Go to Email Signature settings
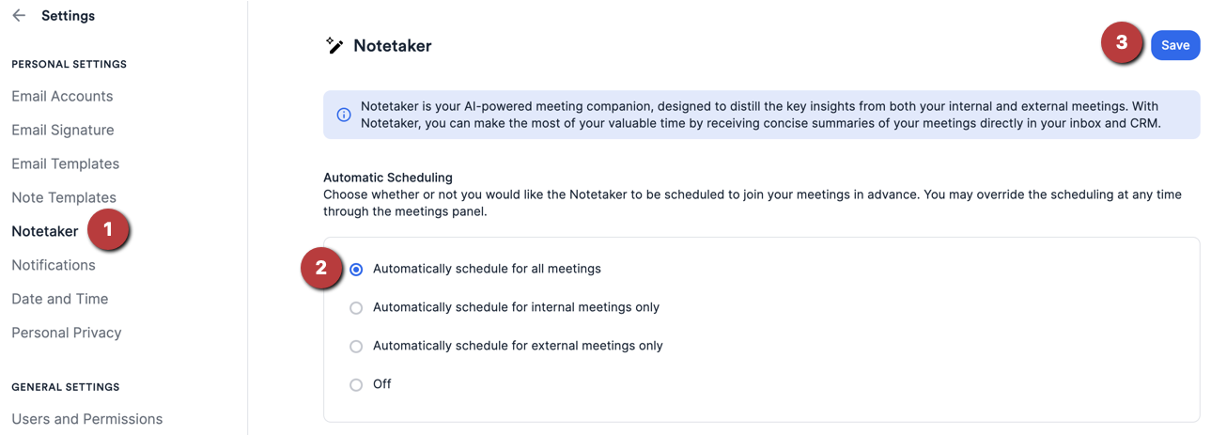Image resolution: width=1211 pixels, height=435 pixels. (63, 131)
